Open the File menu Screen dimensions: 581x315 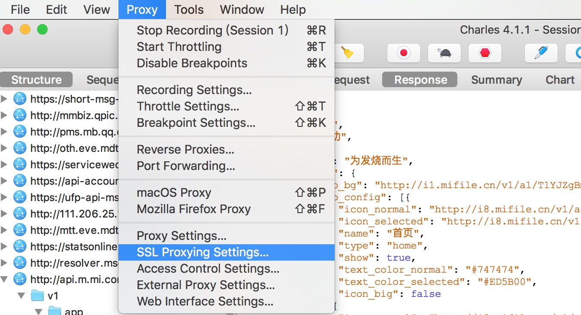20,9
